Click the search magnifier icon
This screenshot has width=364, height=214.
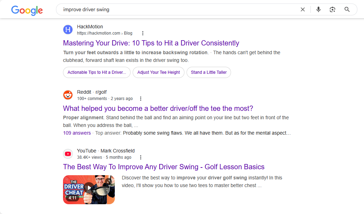347,9
